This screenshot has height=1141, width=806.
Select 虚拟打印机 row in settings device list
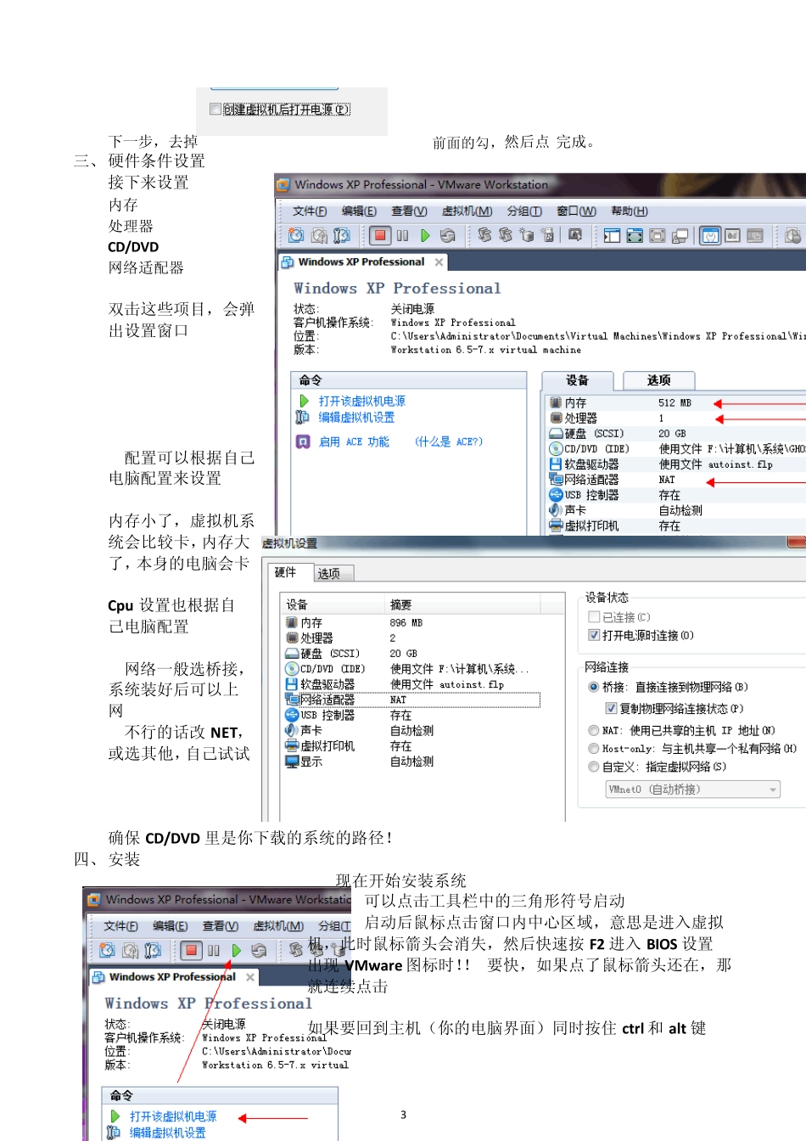pyautogui.click(x=412, y=746)
